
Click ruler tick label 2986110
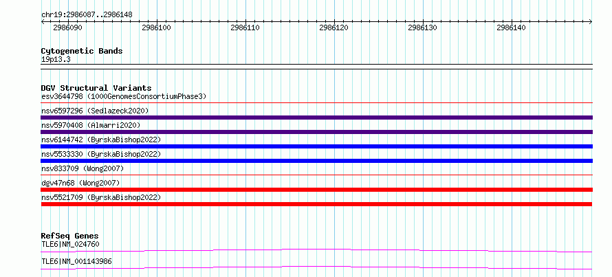click(x=245, y=27)
